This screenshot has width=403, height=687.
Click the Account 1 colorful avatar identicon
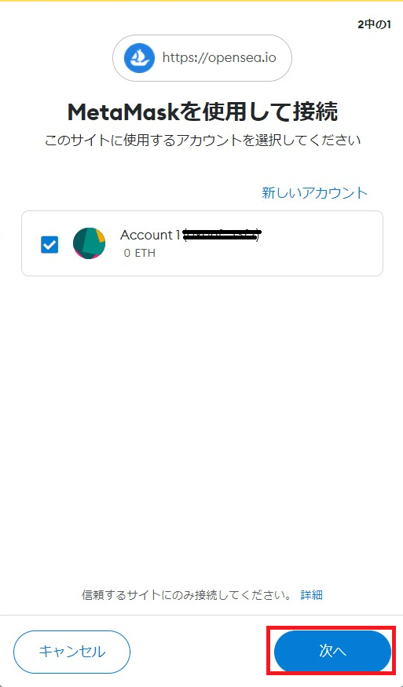click(89, 243)
